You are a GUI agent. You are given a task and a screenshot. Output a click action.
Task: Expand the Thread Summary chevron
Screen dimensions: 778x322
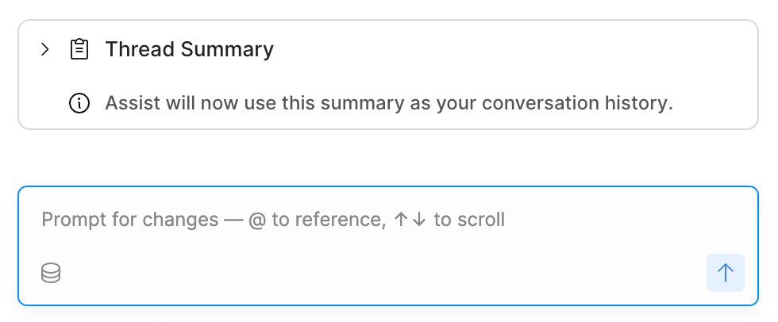click(x=45, y=50)
